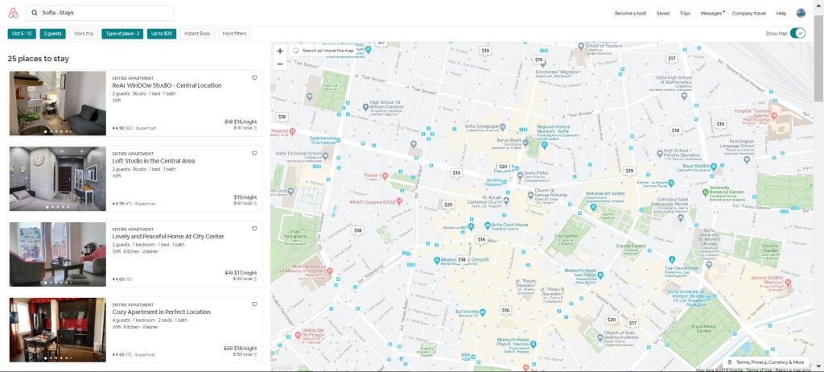This screenshot has height=372, width=824.
Task: Toggle the Show Map switch
Action: click(797, 33)
